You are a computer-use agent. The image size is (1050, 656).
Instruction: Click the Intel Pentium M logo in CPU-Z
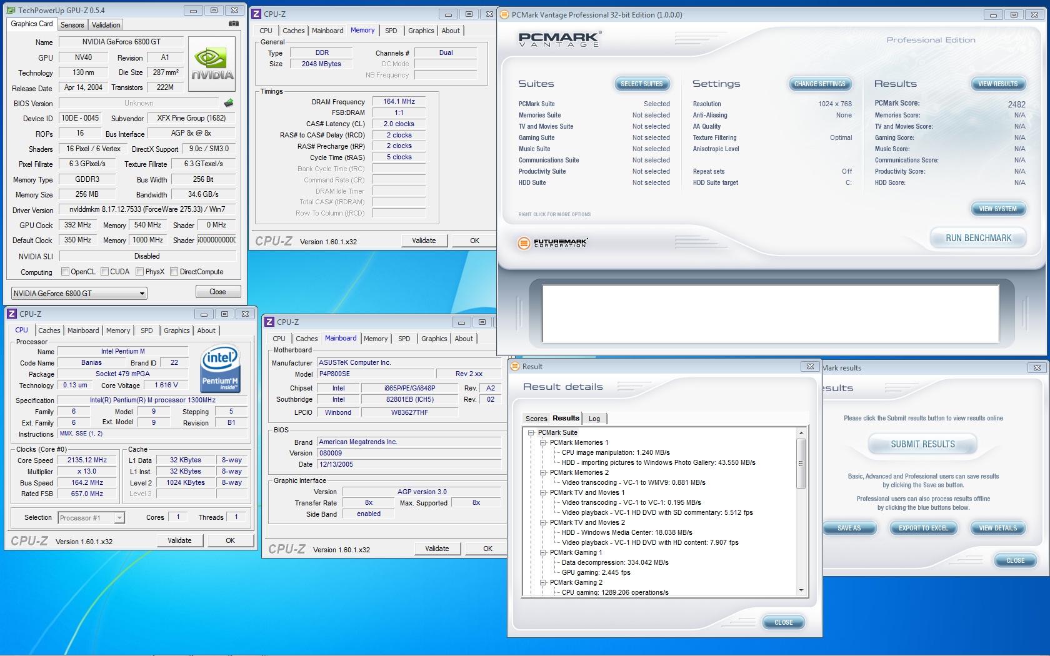click(220, 370)
